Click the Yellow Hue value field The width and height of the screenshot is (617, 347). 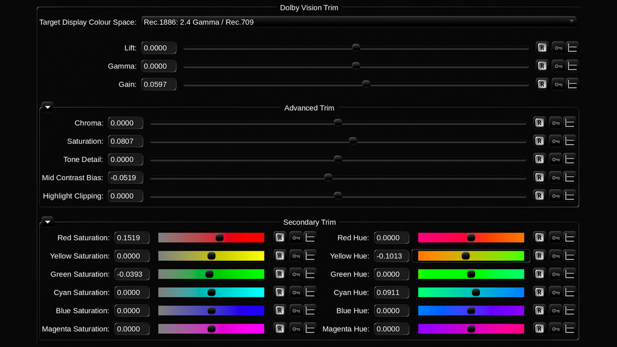point(392,255)
